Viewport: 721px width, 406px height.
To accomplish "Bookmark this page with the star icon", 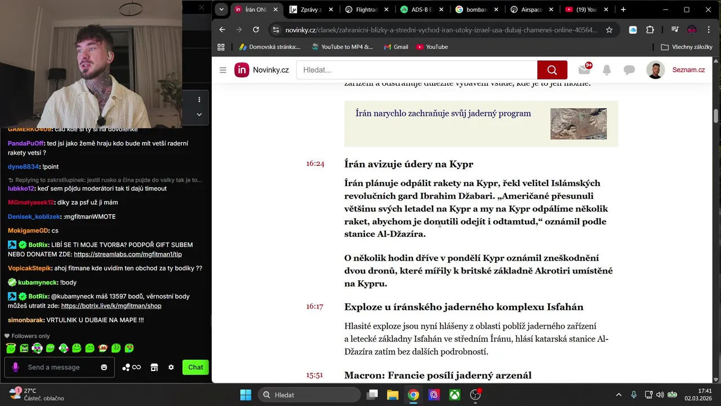I will tap(609, 30).
